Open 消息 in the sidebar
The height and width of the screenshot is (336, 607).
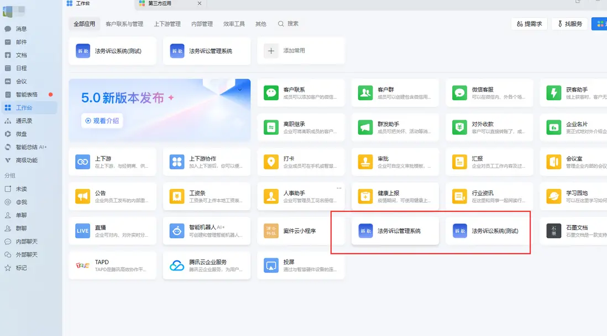pos(22,29)
